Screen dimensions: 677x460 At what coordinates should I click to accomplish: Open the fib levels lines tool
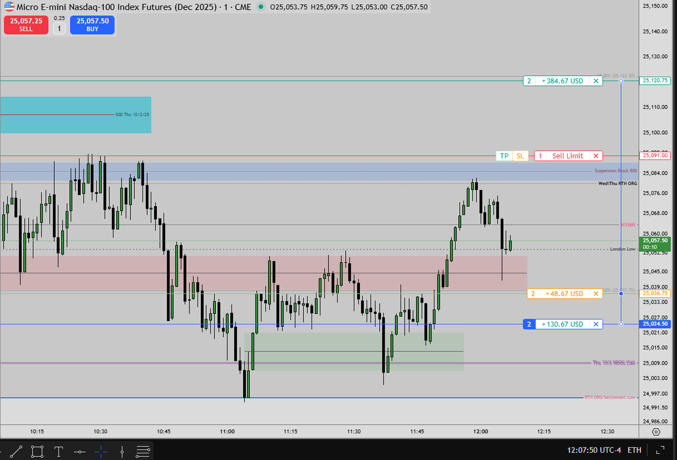(x=143, y=451)
